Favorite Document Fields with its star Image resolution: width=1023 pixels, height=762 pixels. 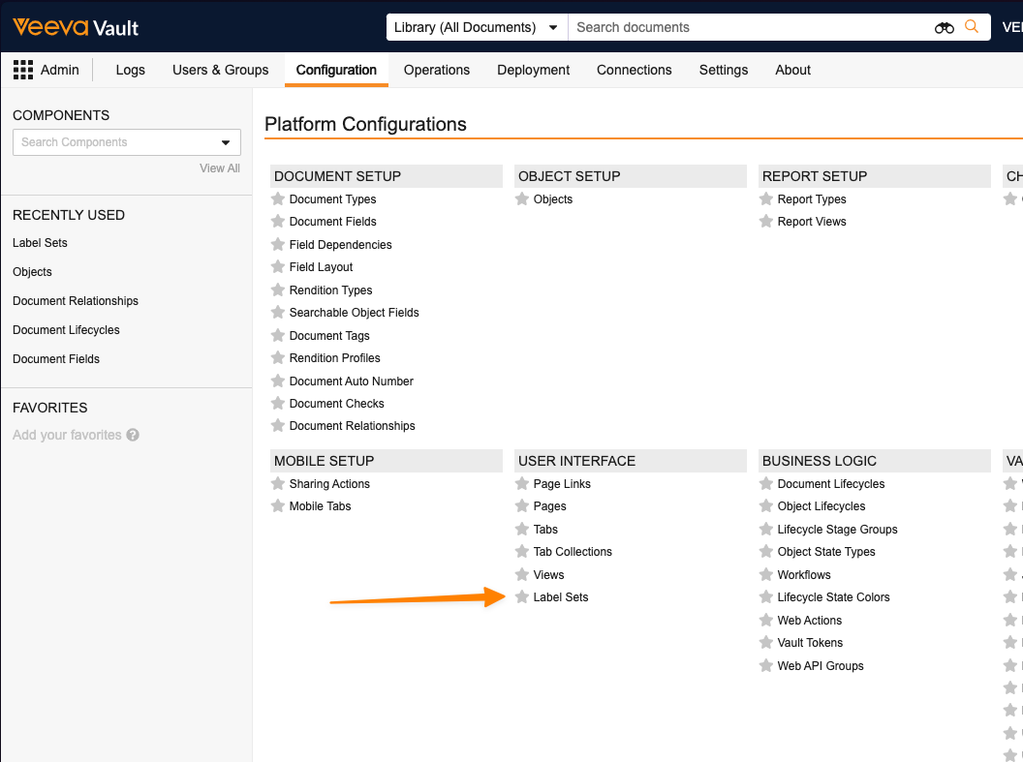point(278,222)
